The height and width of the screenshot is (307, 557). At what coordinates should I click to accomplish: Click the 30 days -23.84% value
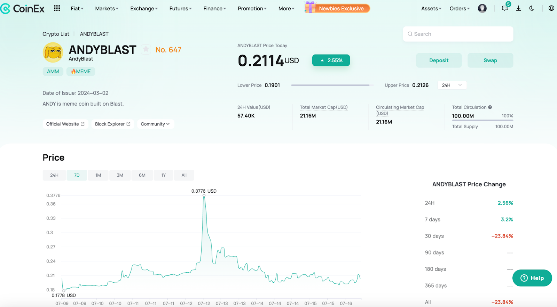point(502,236)
